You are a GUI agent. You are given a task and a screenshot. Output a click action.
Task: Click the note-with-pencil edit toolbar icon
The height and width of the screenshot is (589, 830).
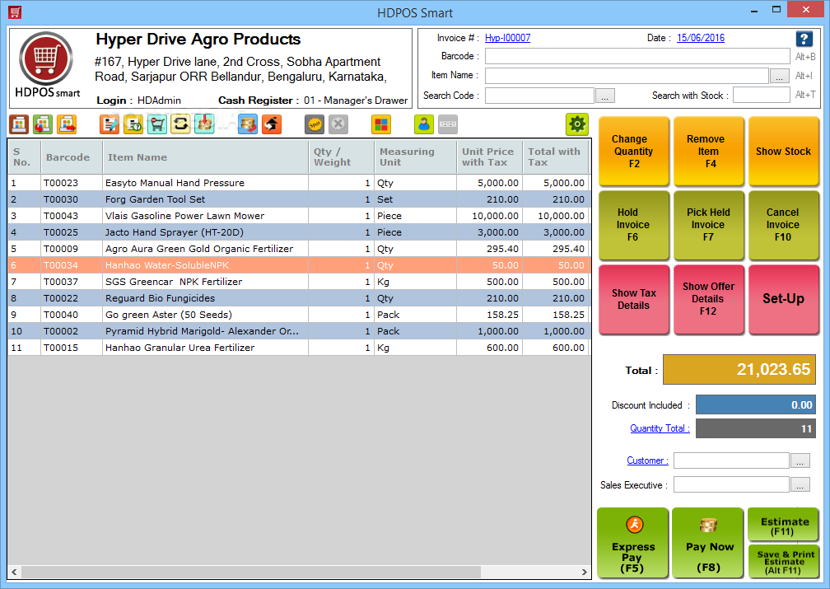point(110,124)
